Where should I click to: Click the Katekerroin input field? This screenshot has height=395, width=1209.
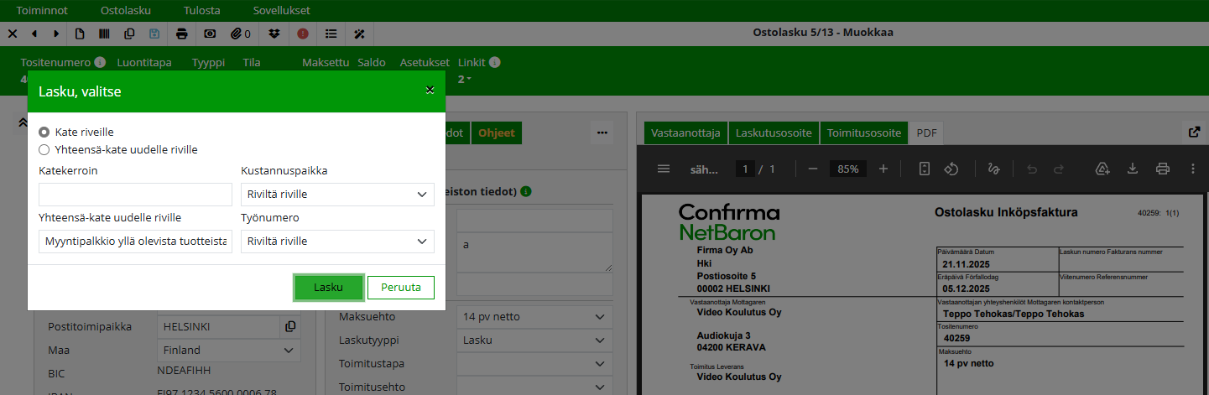click(135, 195)
